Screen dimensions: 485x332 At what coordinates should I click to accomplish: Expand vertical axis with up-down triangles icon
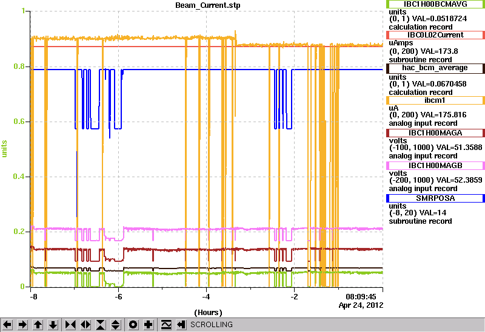pyautogui.click(x=116, y=325)
